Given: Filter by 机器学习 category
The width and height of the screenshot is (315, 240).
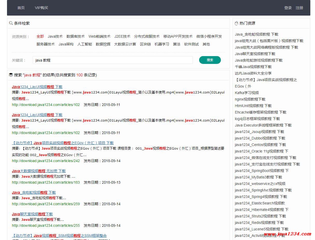Looking at the screenshot, I should coord(162,44).
